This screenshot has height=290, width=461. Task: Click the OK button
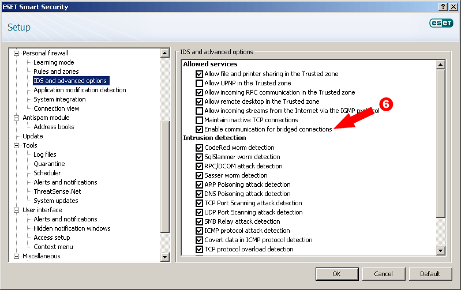(x=337, y=274)
